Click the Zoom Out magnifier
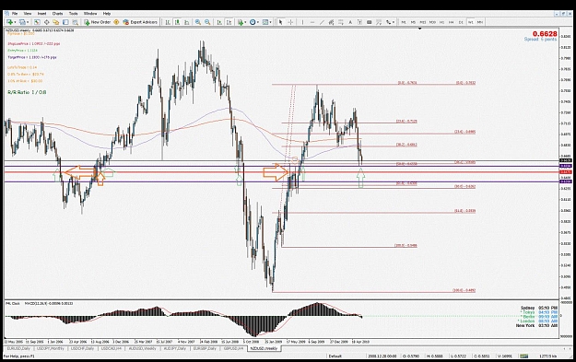This screenshot has width=576, height=362. [207, 22]
